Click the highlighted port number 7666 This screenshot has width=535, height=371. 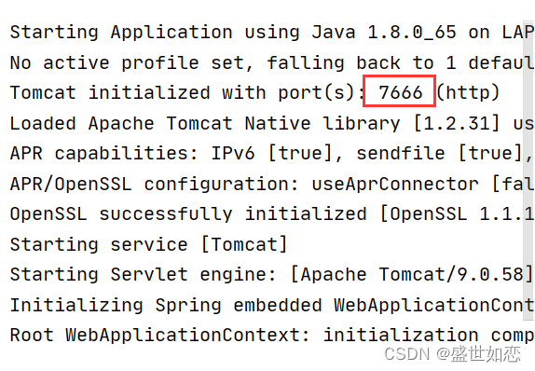pos(400,92)
